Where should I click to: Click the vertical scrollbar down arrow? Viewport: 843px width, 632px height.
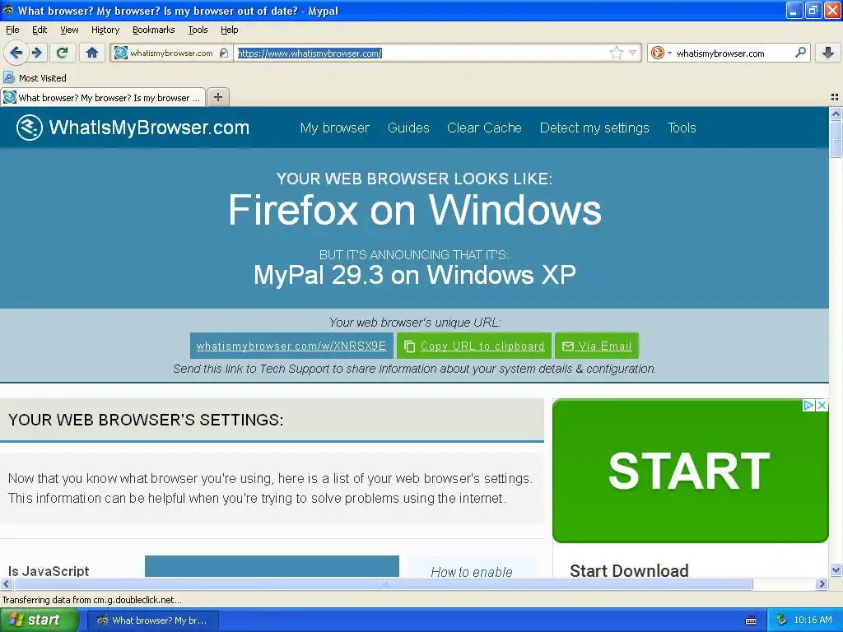tap(836, 570)
